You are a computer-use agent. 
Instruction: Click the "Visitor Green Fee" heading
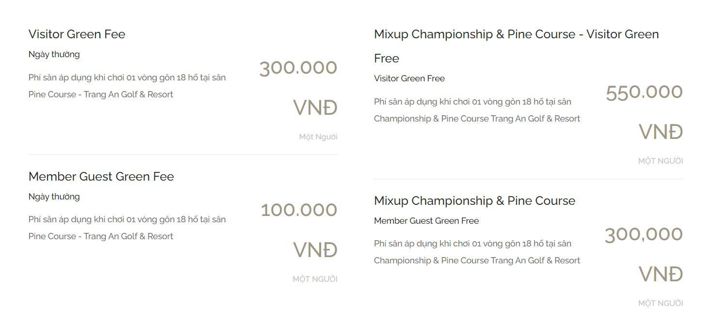77,34
